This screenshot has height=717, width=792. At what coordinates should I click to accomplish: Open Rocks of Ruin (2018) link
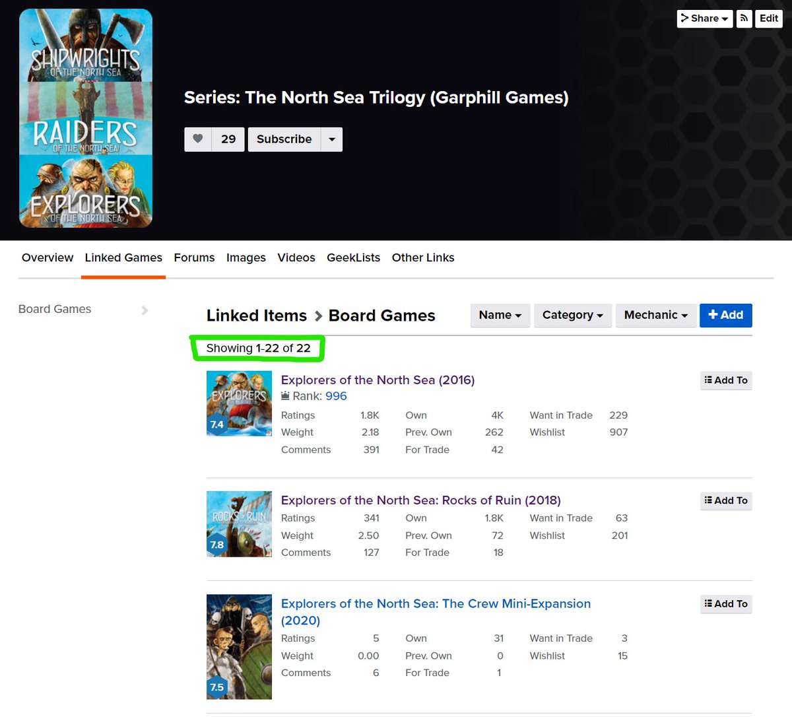[x=421, y=500]
